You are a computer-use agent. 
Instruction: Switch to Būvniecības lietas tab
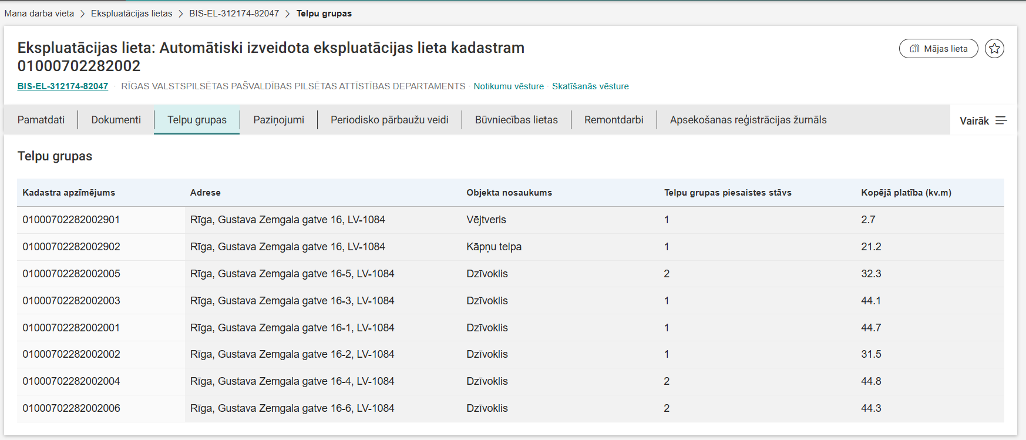[516, 120]
